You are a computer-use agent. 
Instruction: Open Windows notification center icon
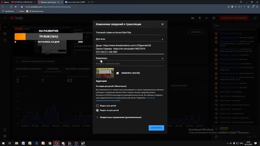[x=256, y=143]
